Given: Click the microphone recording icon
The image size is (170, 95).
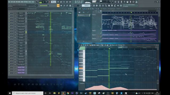Looking at the screenshot, I should pyautogui.click(x=121, y=2).
